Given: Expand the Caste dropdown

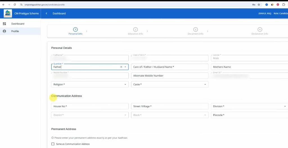Looking at the screenshot, I should click(x=169, y=84).
